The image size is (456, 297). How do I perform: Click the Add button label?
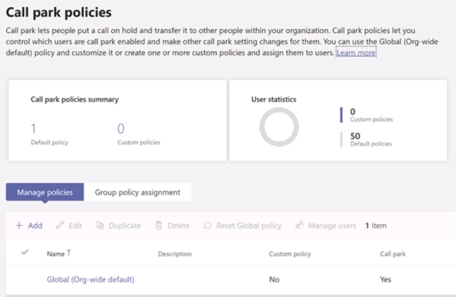[35, 225]
